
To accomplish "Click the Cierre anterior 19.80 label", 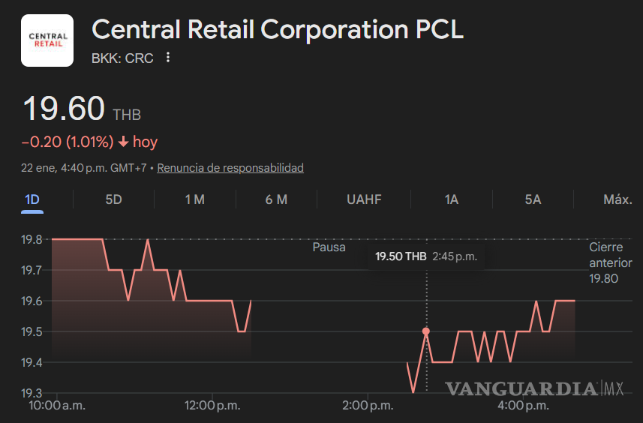I will click(609, 262).
